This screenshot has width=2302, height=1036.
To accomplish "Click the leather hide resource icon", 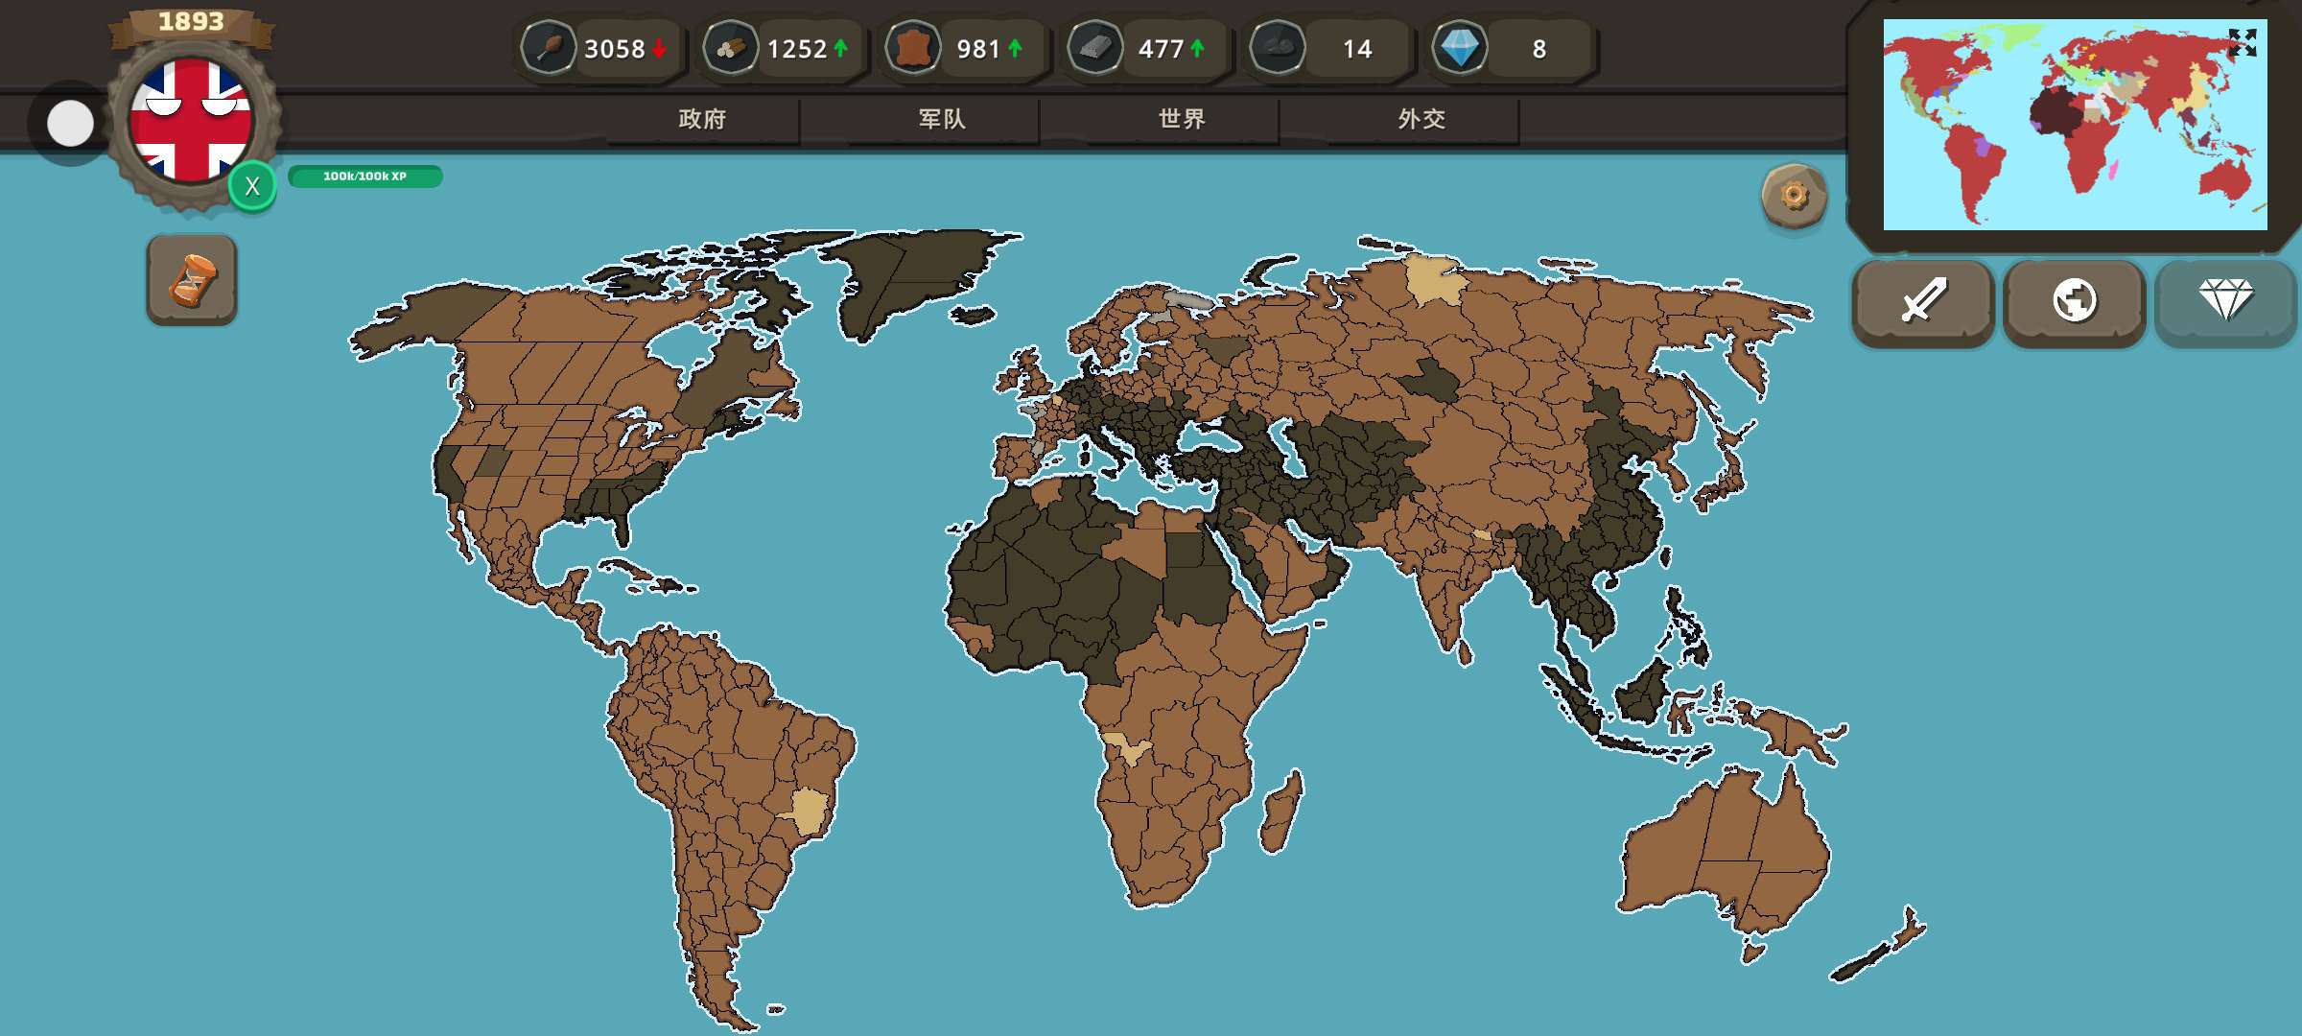I will click(x=912, y=48).
